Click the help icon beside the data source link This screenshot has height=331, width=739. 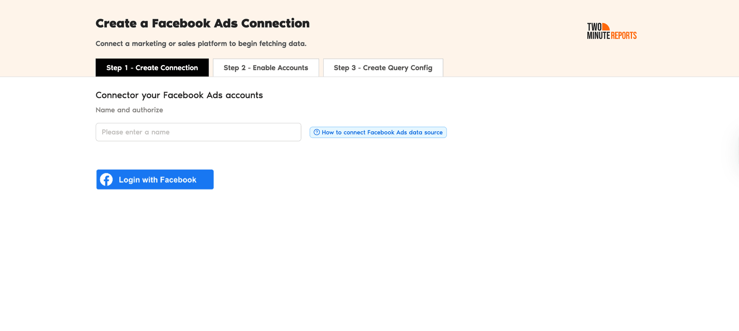pyautogui.click(x=316, y=132)
